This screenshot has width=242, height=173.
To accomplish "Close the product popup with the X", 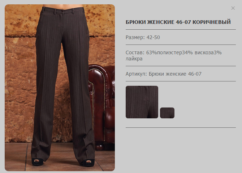I will click(233, 8).
